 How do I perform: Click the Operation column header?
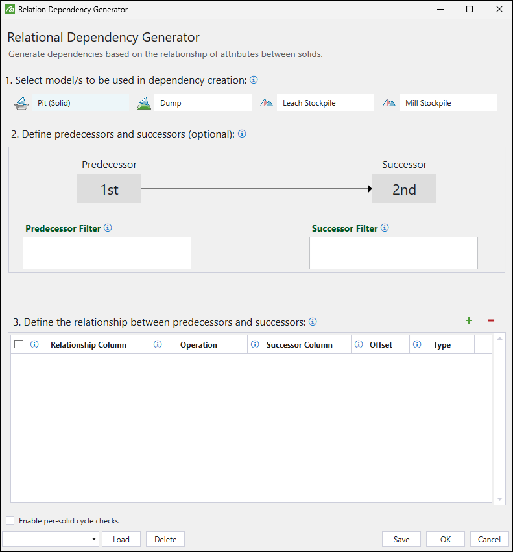click(198, 345)
